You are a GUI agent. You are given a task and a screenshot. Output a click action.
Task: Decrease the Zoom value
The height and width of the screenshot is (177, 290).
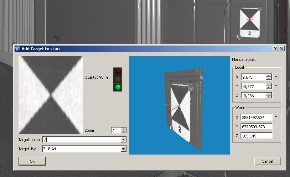[x=124, y=132]
